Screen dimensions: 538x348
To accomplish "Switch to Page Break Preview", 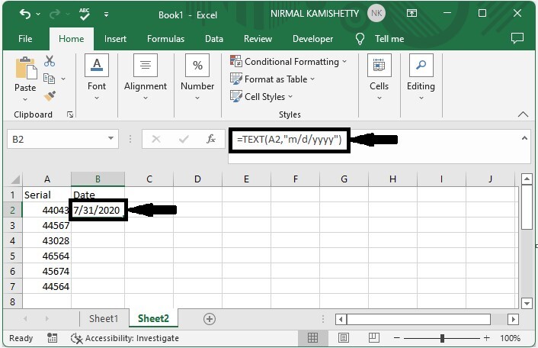I will pyautogui.click(x=373, y=338).
